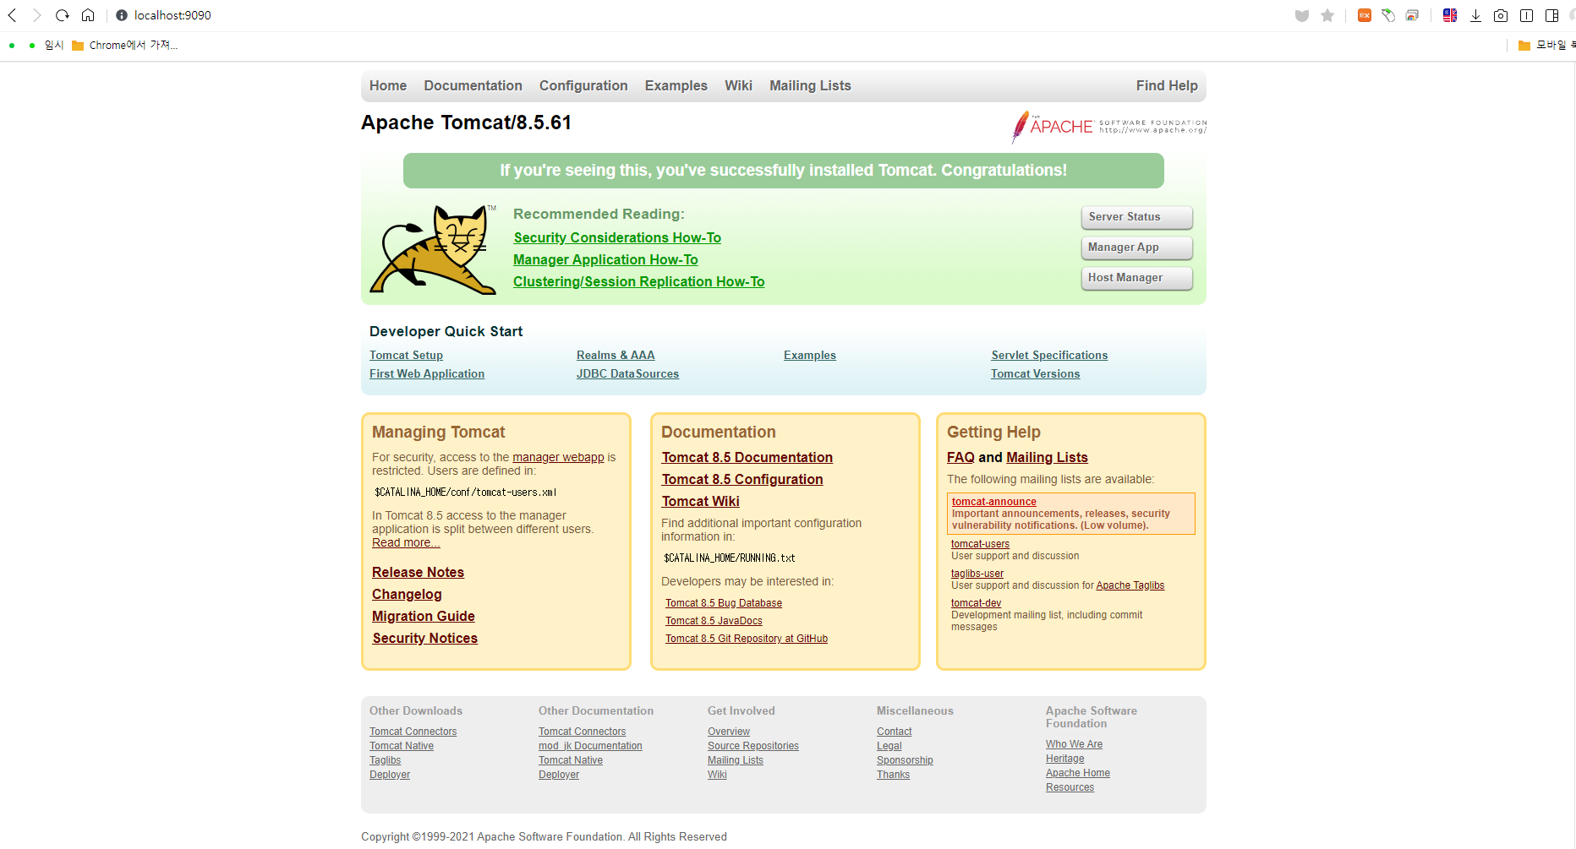Screen dimensions: 1576x849
Task: Open the Chrome windows extension icon
Action: pos(1412,15)
